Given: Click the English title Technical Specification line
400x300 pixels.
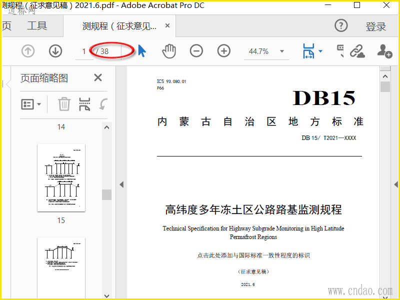Looking at the screenshot, I should tap(253, 228).
